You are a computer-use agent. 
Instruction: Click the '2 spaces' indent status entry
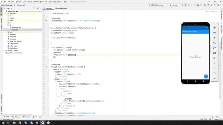point(216,119)
